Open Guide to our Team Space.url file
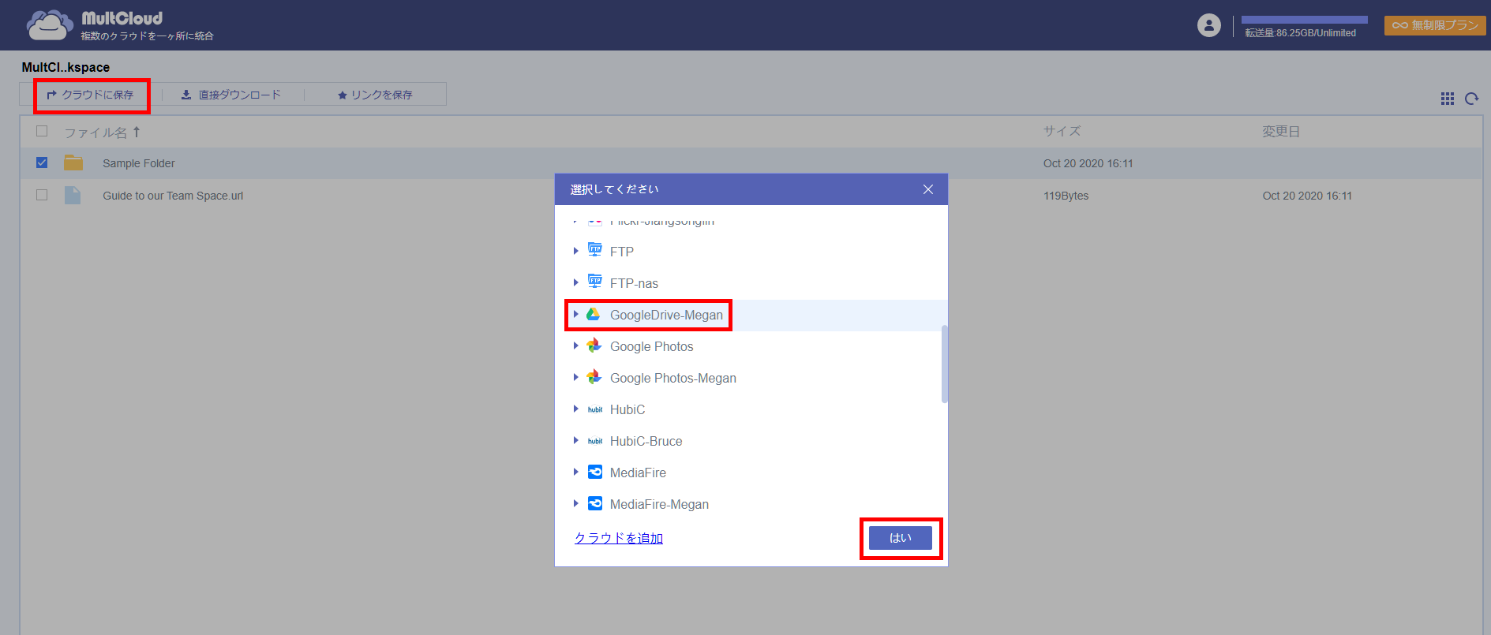The width and height of the screenshot is (1491, 635). coord(173,196)
